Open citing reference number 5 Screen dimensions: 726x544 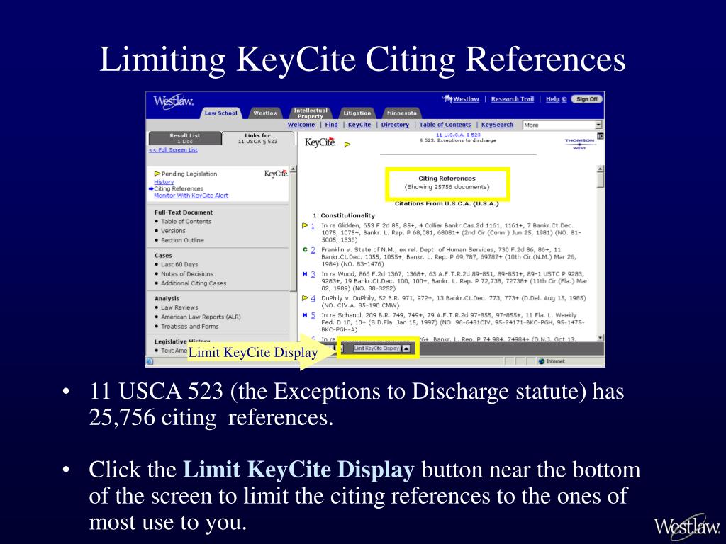pos(313,315)
